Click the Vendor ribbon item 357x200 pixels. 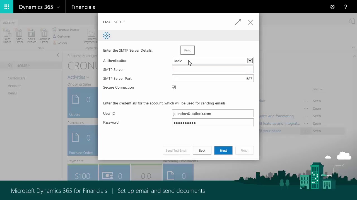point(60,43)
